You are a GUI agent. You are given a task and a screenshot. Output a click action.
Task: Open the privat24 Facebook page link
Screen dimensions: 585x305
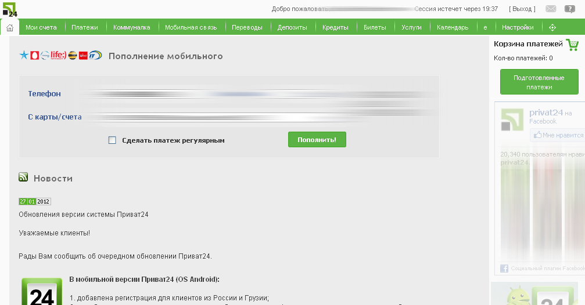(x=546, y=112)
